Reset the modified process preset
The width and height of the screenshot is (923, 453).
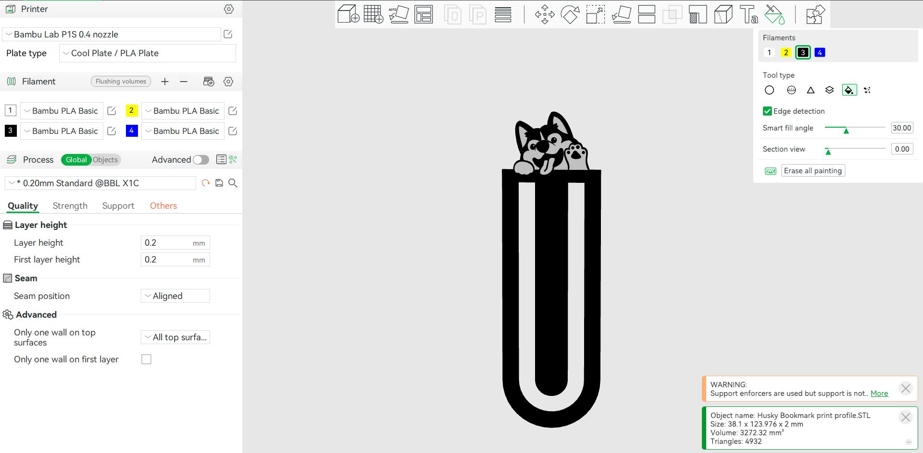click(206, 183)
